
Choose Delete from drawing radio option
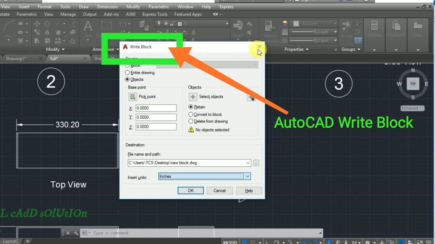[208, 121]
